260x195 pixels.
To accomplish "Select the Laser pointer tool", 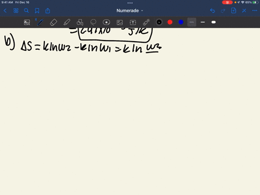I will coord(146,22).
